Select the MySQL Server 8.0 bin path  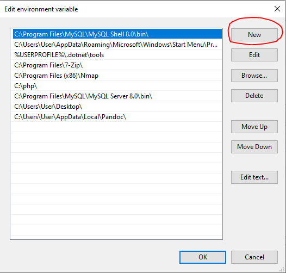point(117,96)
